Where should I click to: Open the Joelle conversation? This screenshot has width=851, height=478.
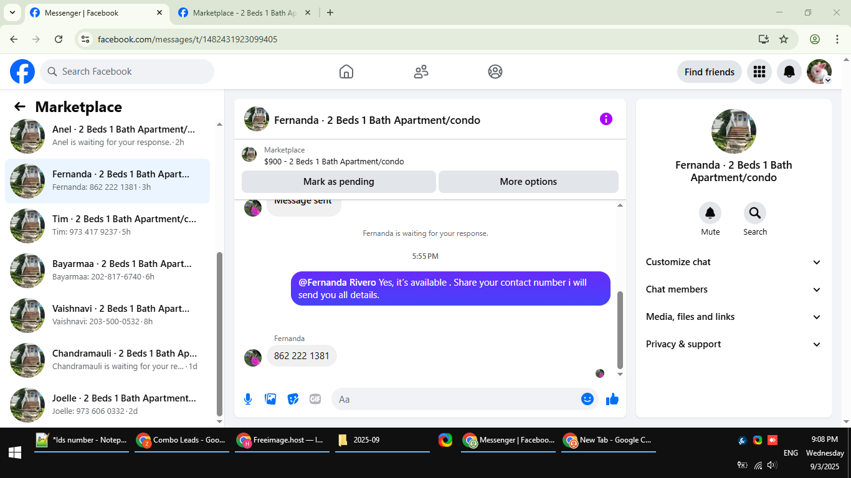click(x=107, y=405)
